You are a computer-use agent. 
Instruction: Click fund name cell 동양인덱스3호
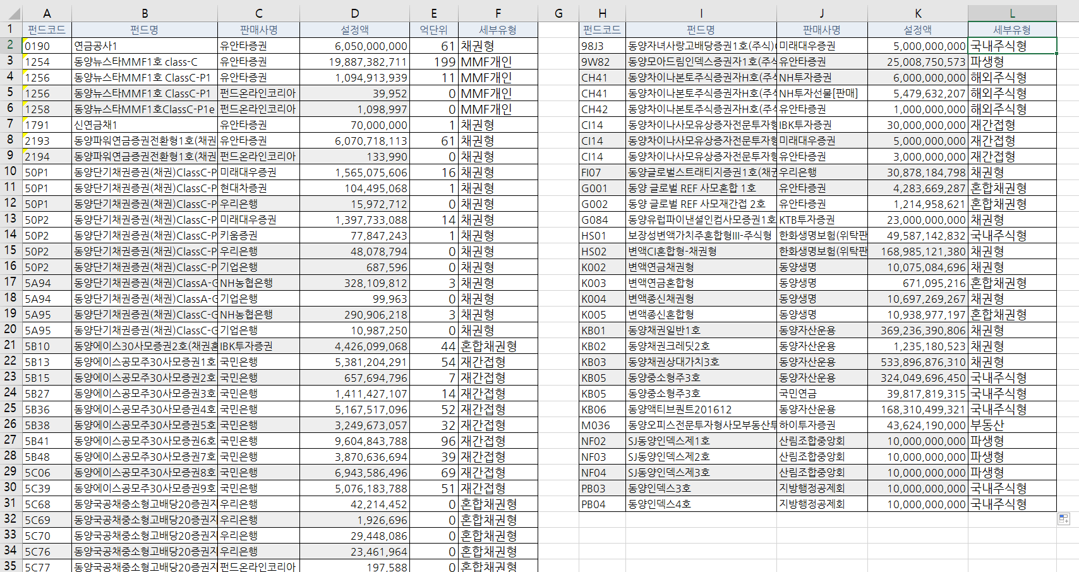[701, 488]
